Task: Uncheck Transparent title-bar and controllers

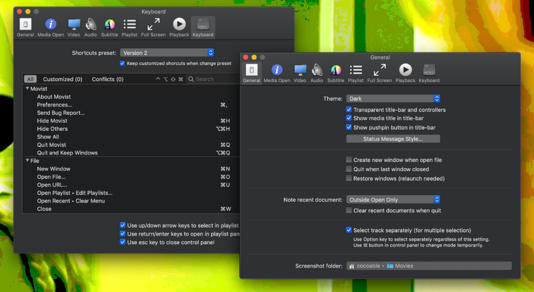Action: pyautogui.click(x=349, y=109)
